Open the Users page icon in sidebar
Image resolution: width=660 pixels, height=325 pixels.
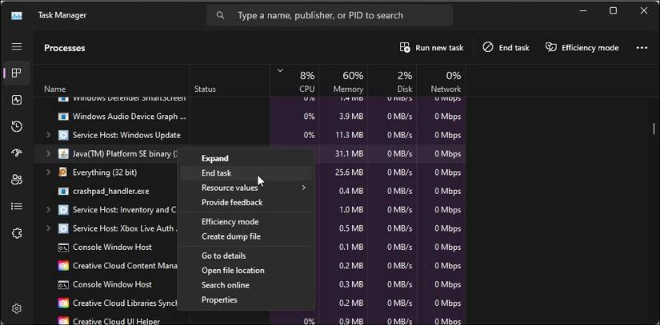17,180
